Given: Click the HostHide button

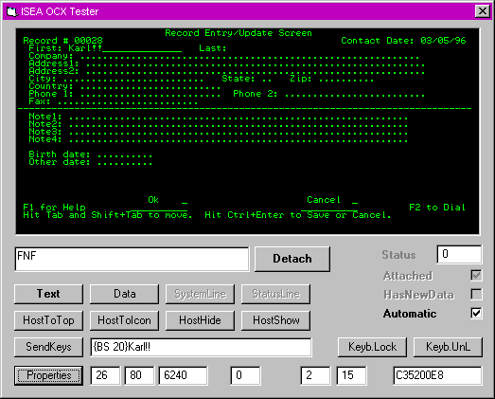Looking at the screenshot, I should (200, 320).
